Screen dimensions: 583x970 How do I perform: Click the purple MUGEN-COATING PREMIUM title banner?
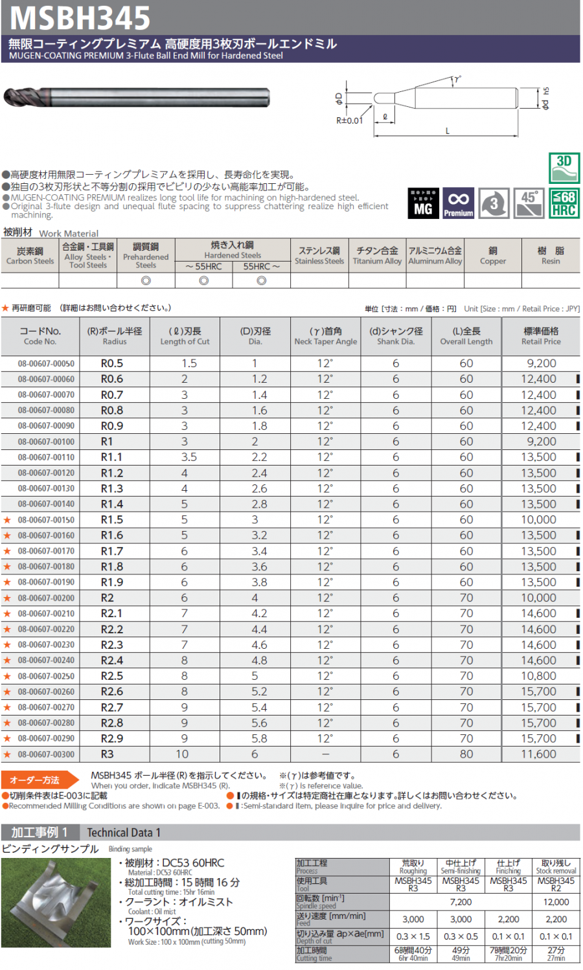[290, 49]
